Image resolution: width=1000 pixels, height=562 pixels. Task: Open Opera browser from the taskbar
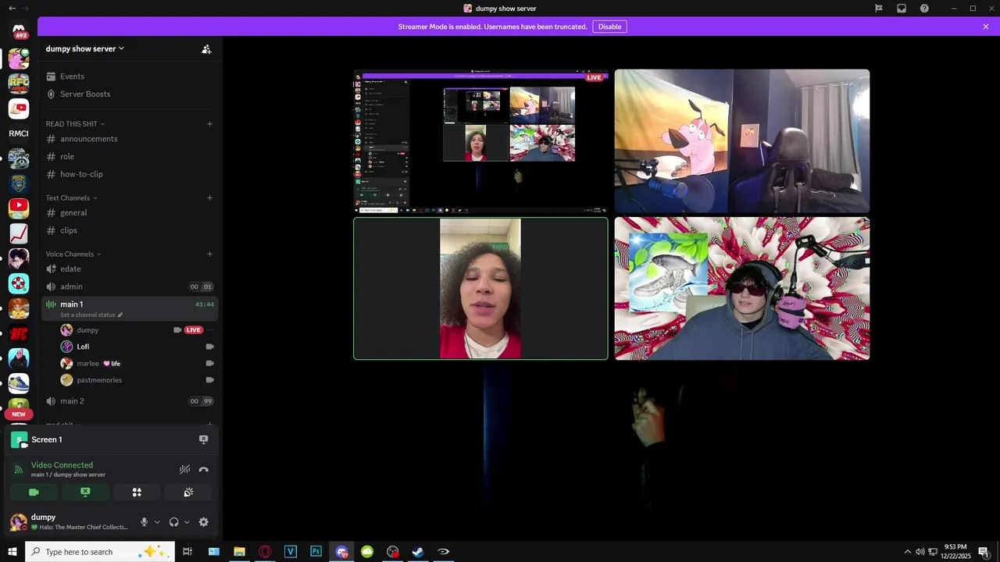point(265,552)
